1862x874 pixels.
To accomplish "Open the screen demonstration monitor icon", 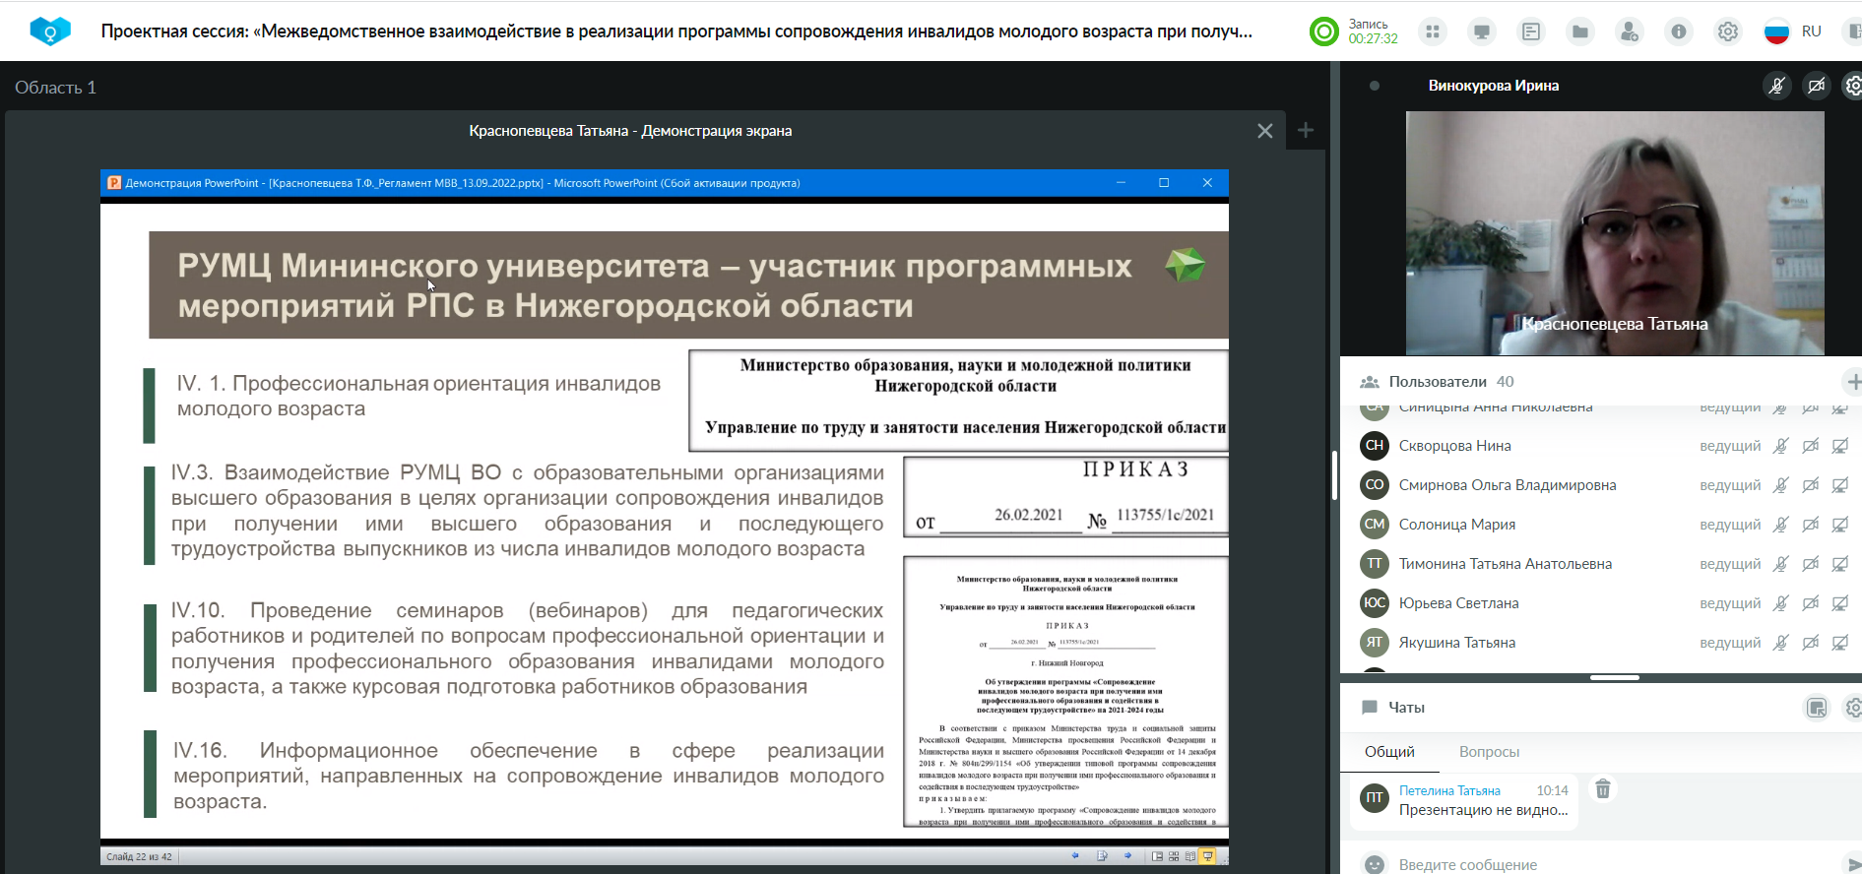I will coord(1482,31).
